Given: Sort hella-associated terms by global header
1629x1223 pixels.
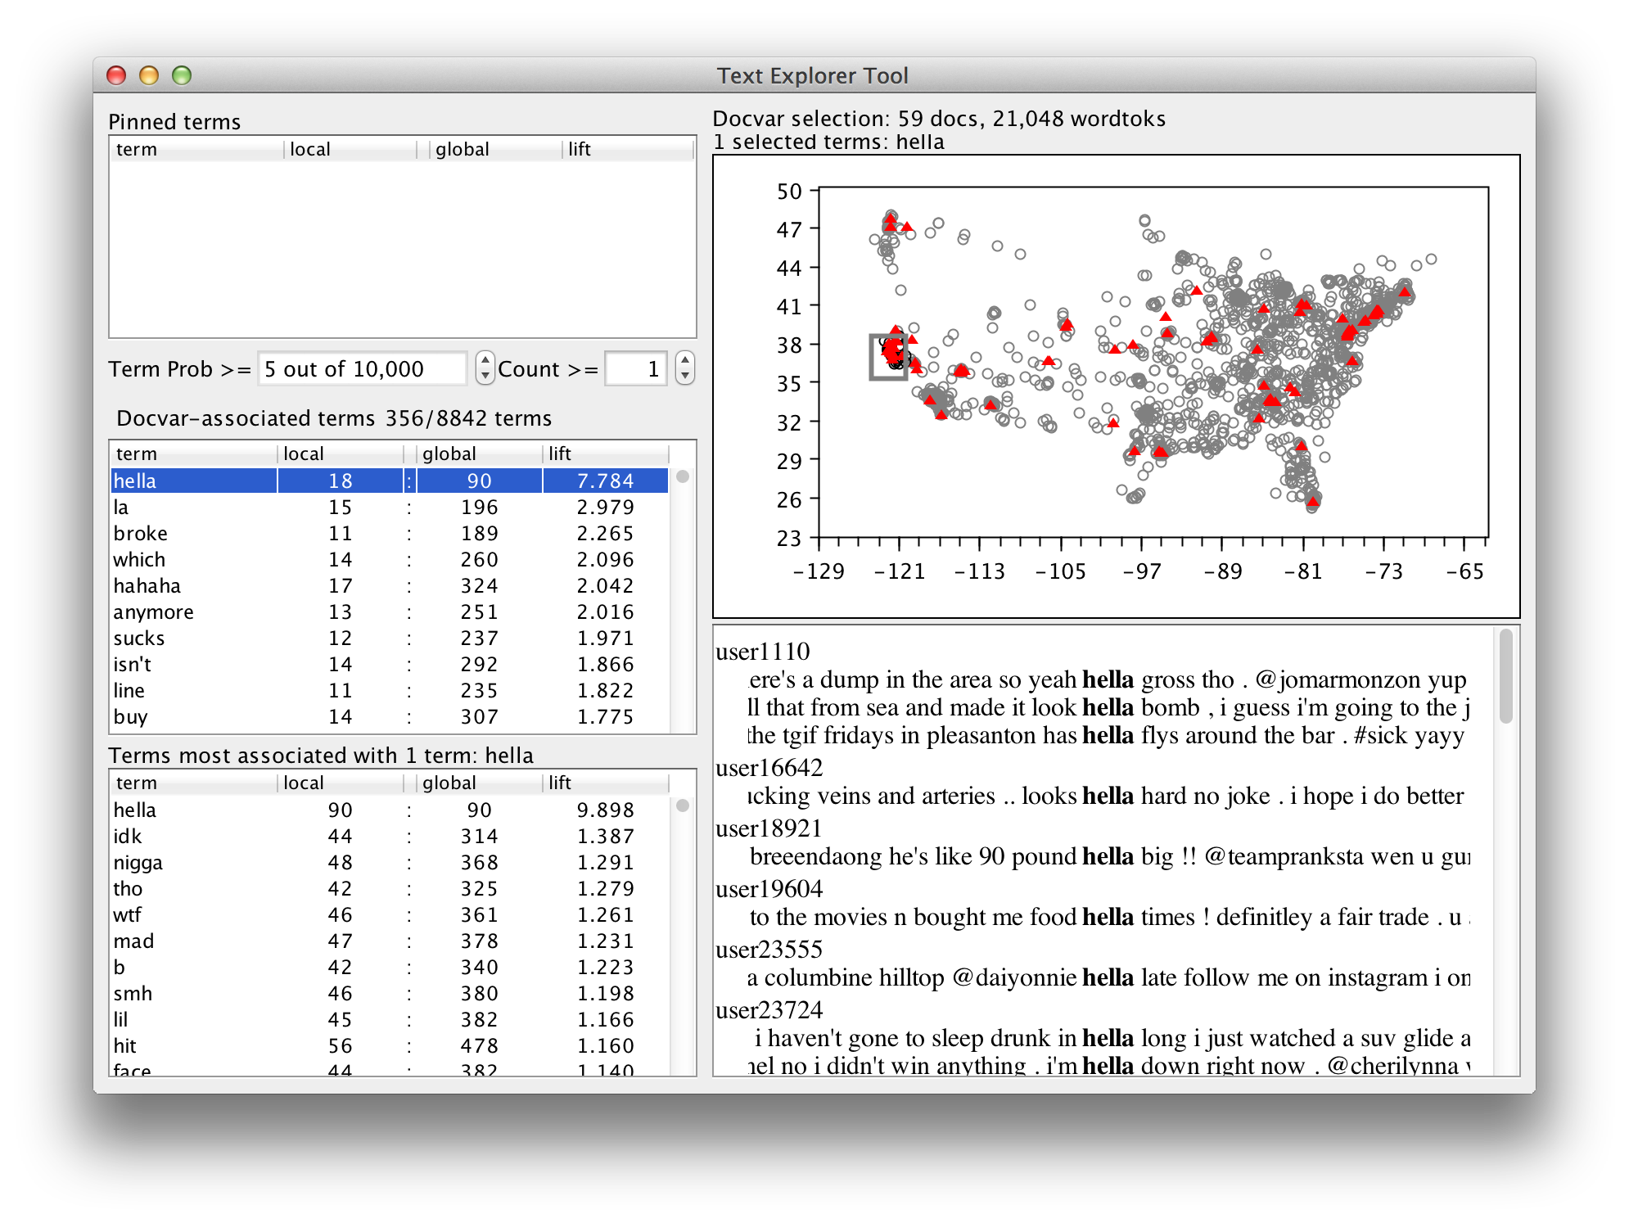Looking at the screenshot, I should (480, 783).
